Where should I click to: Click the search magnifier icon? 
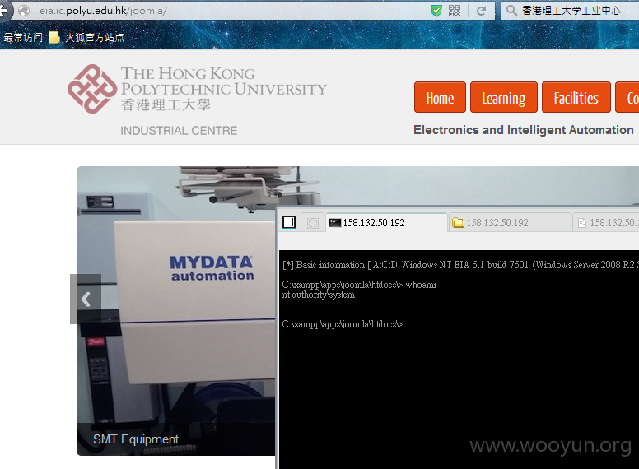[x=511, y=11]
